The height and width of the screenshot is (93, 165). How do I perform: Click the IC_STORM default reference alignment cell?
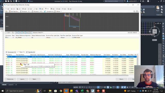19,37
